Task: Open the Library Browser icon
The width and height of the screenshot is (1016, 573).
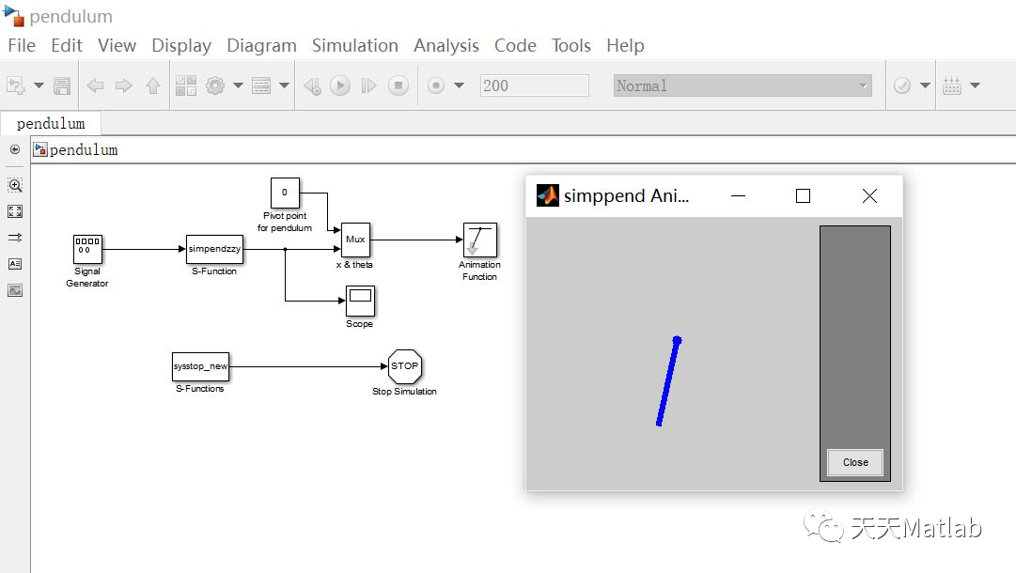Action: point(186,85)
